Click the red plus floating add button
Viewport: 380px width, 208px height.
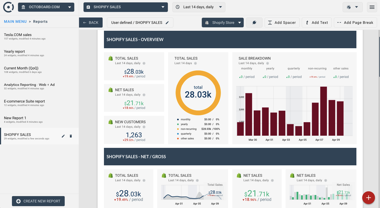click(x=369, y=198)
